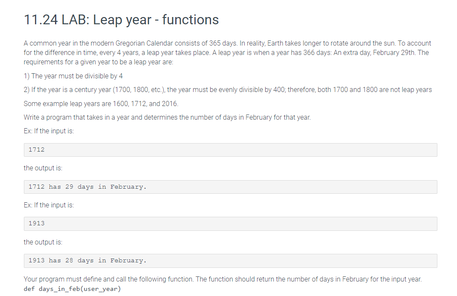Click the output box '1913 has 28 days in February.'
This screenshot has height=296, width=457.
(230, 261)
